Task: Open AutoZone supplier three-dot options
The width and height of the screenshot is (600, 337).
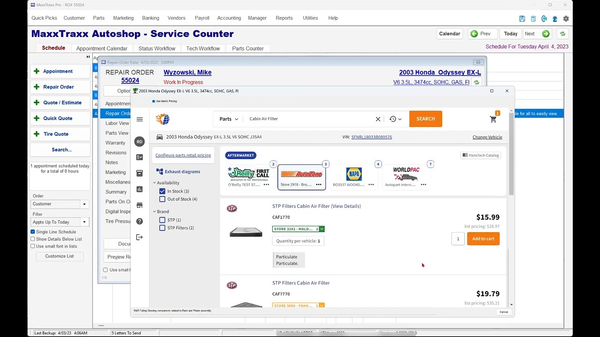Action: (319, 184)
